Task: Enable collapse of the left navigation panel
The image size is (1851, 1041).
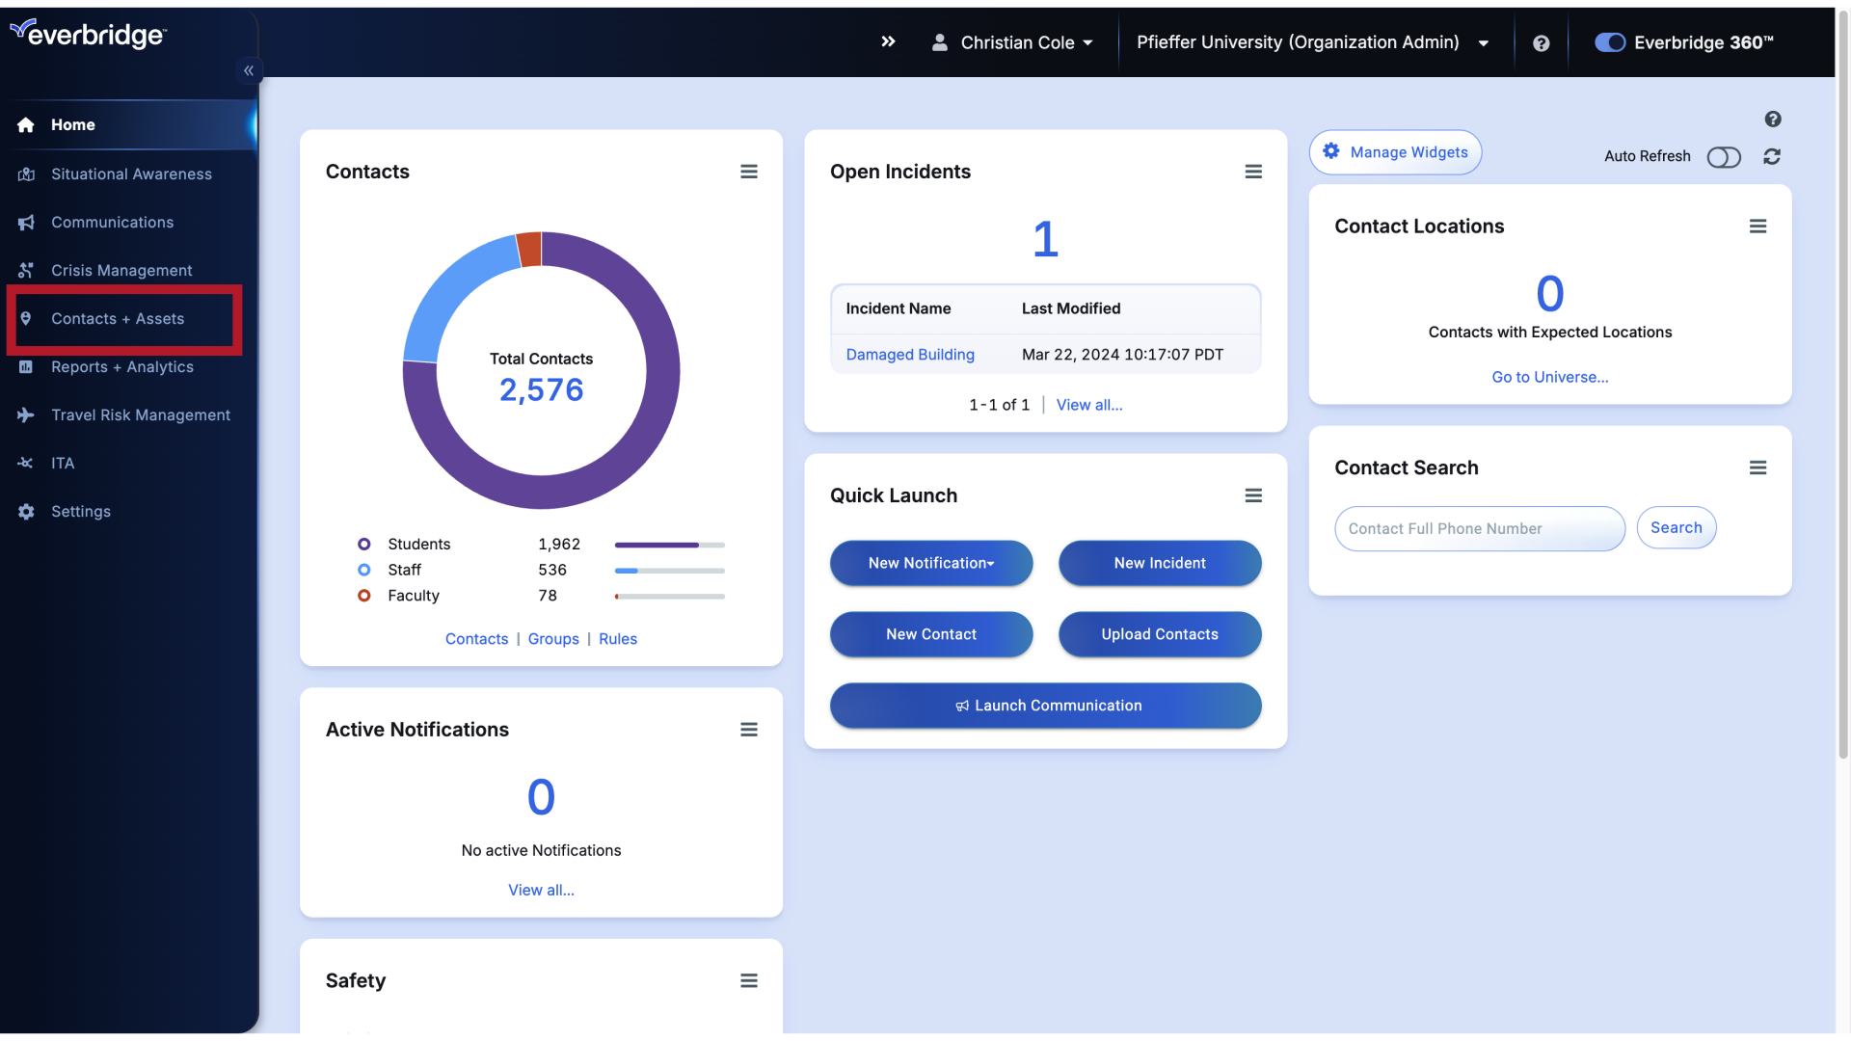Action: click(249, 70)
